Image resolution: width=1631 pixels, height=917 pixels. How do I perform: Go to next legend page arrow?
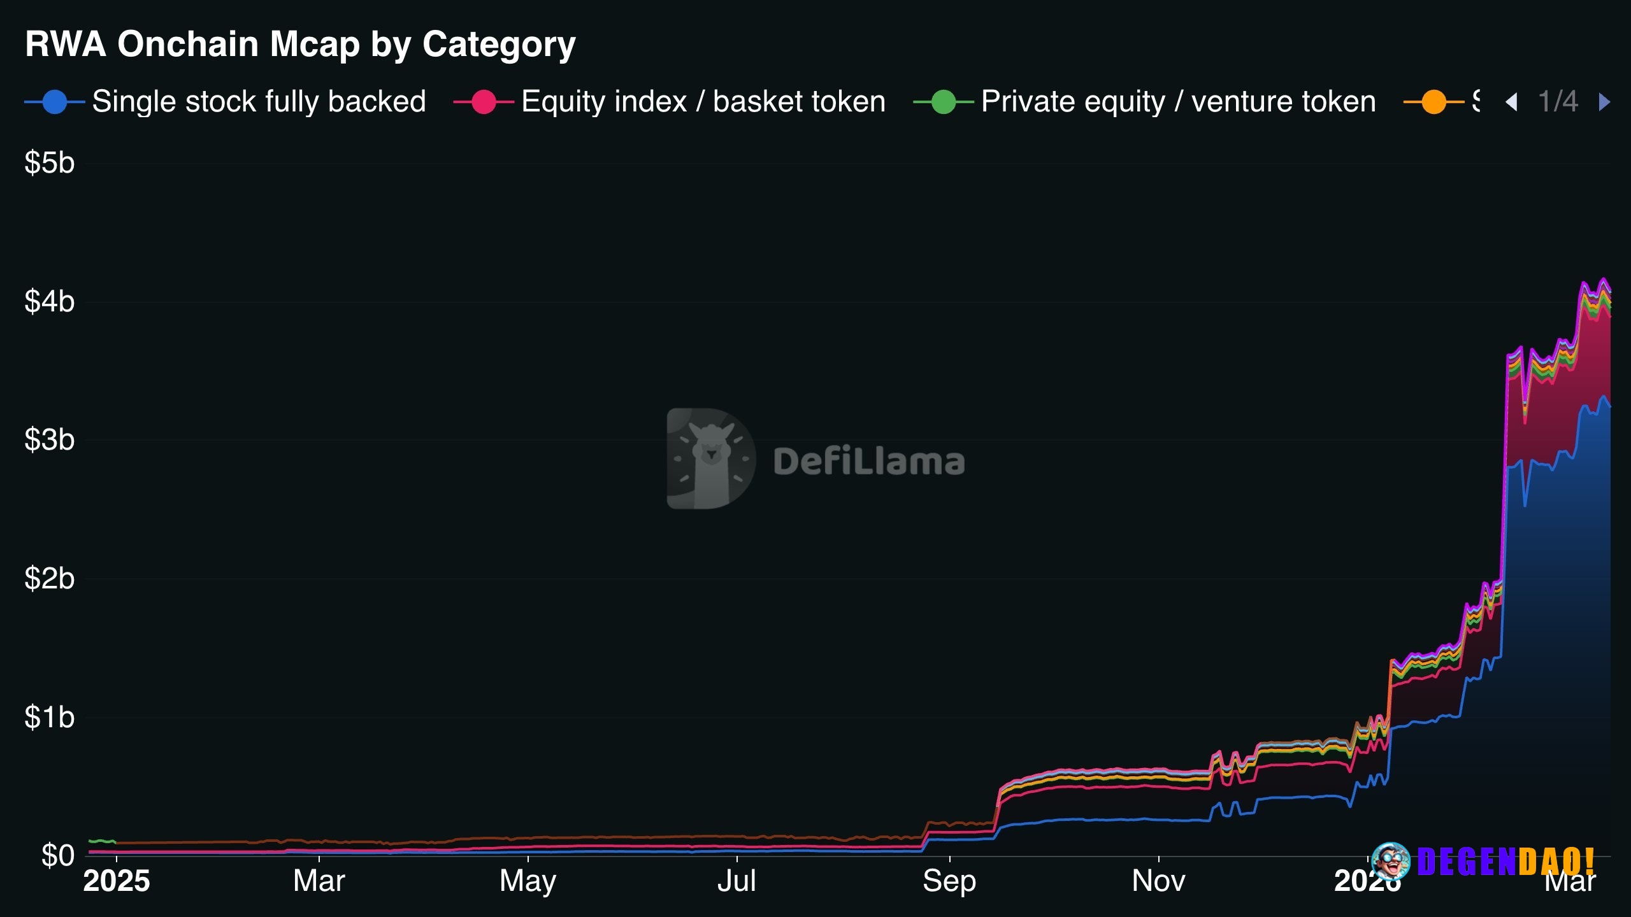1604,102
